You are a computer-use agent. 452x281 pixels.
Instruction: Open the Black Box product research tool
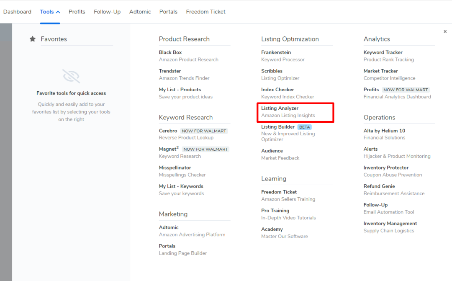(x=170, y=52)
